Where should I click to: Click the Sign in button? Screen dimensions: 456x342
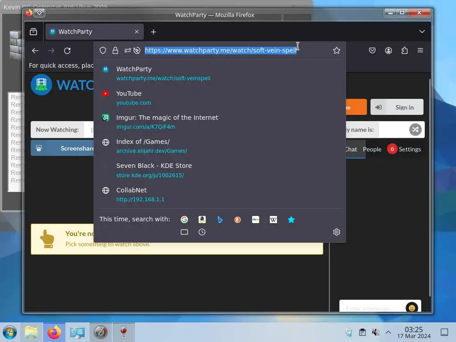pos(397,107)
